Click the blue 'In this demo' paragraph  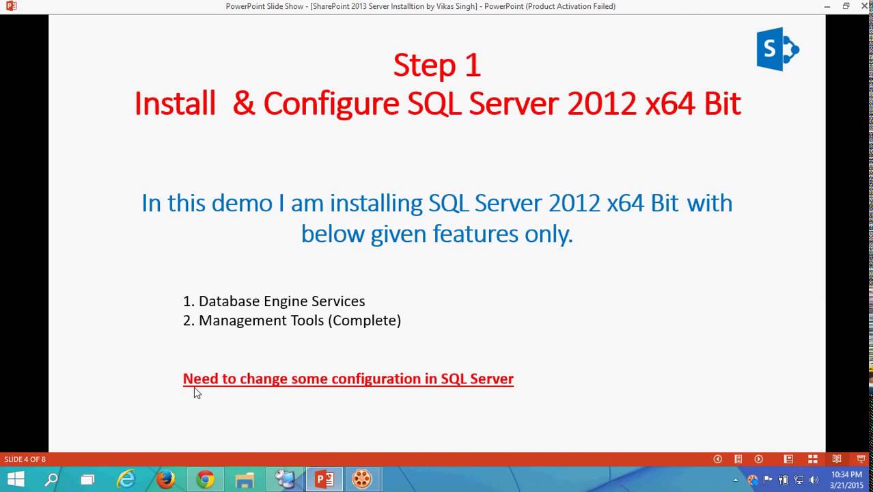click(x=437, y=218)
